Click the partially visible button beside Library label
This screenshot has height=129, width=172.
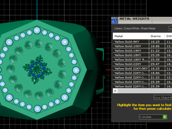170,29
